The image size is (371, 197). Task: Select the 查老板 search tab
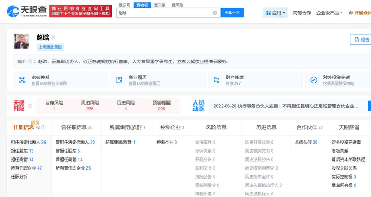142,5
